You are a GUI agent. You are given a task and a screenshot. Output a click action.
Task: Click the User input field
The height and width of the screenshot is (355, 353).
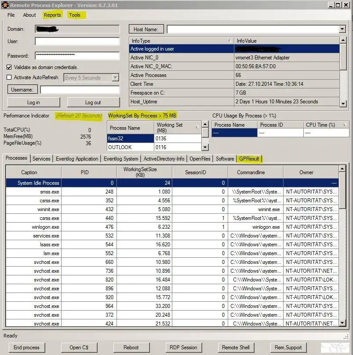point(77,41)
